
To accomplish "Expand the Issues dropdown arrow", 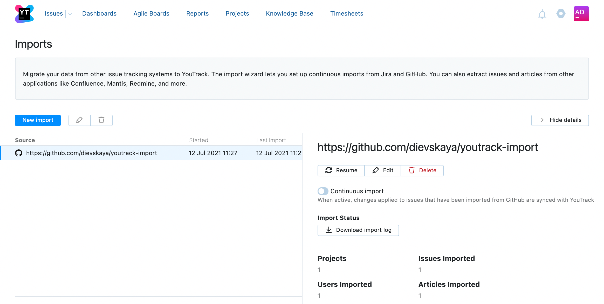I will 70,14.
